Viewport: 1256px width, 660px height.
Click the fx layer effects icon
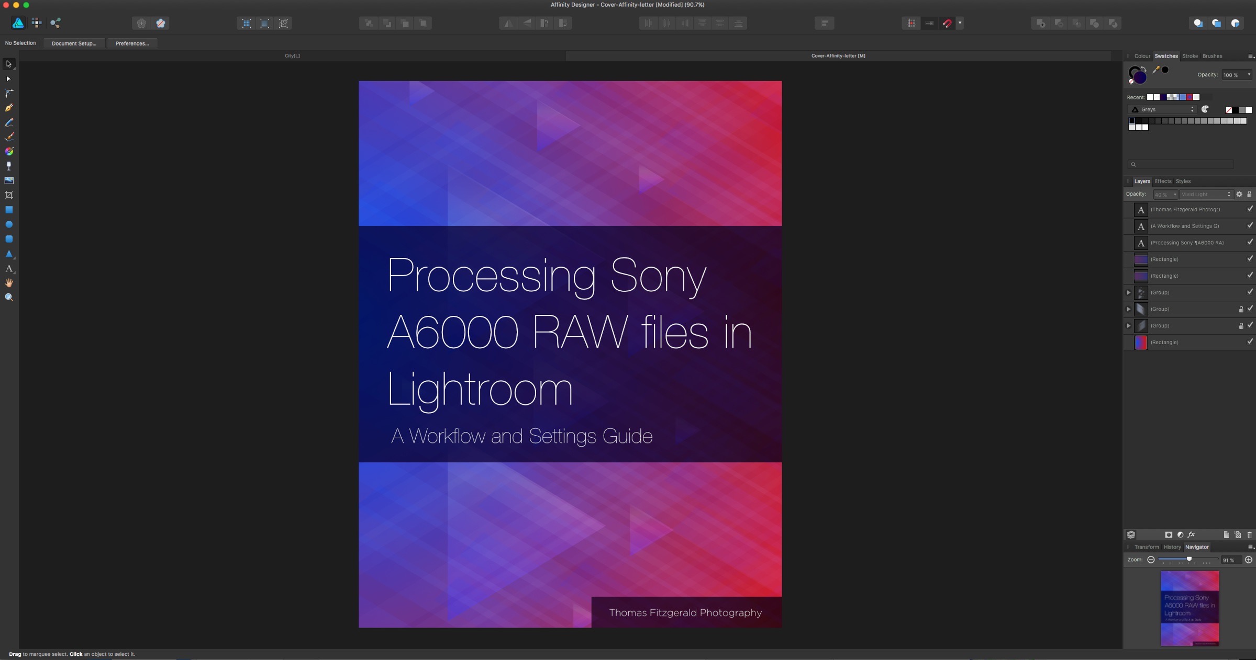1191,534
